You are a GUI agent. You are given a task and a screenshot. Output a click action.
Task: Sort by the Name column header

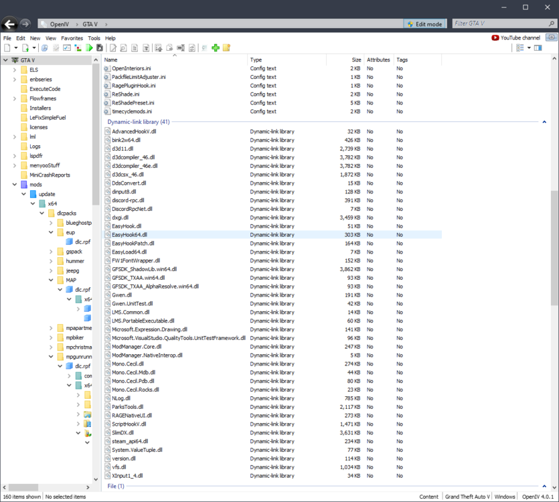point(175,60)
